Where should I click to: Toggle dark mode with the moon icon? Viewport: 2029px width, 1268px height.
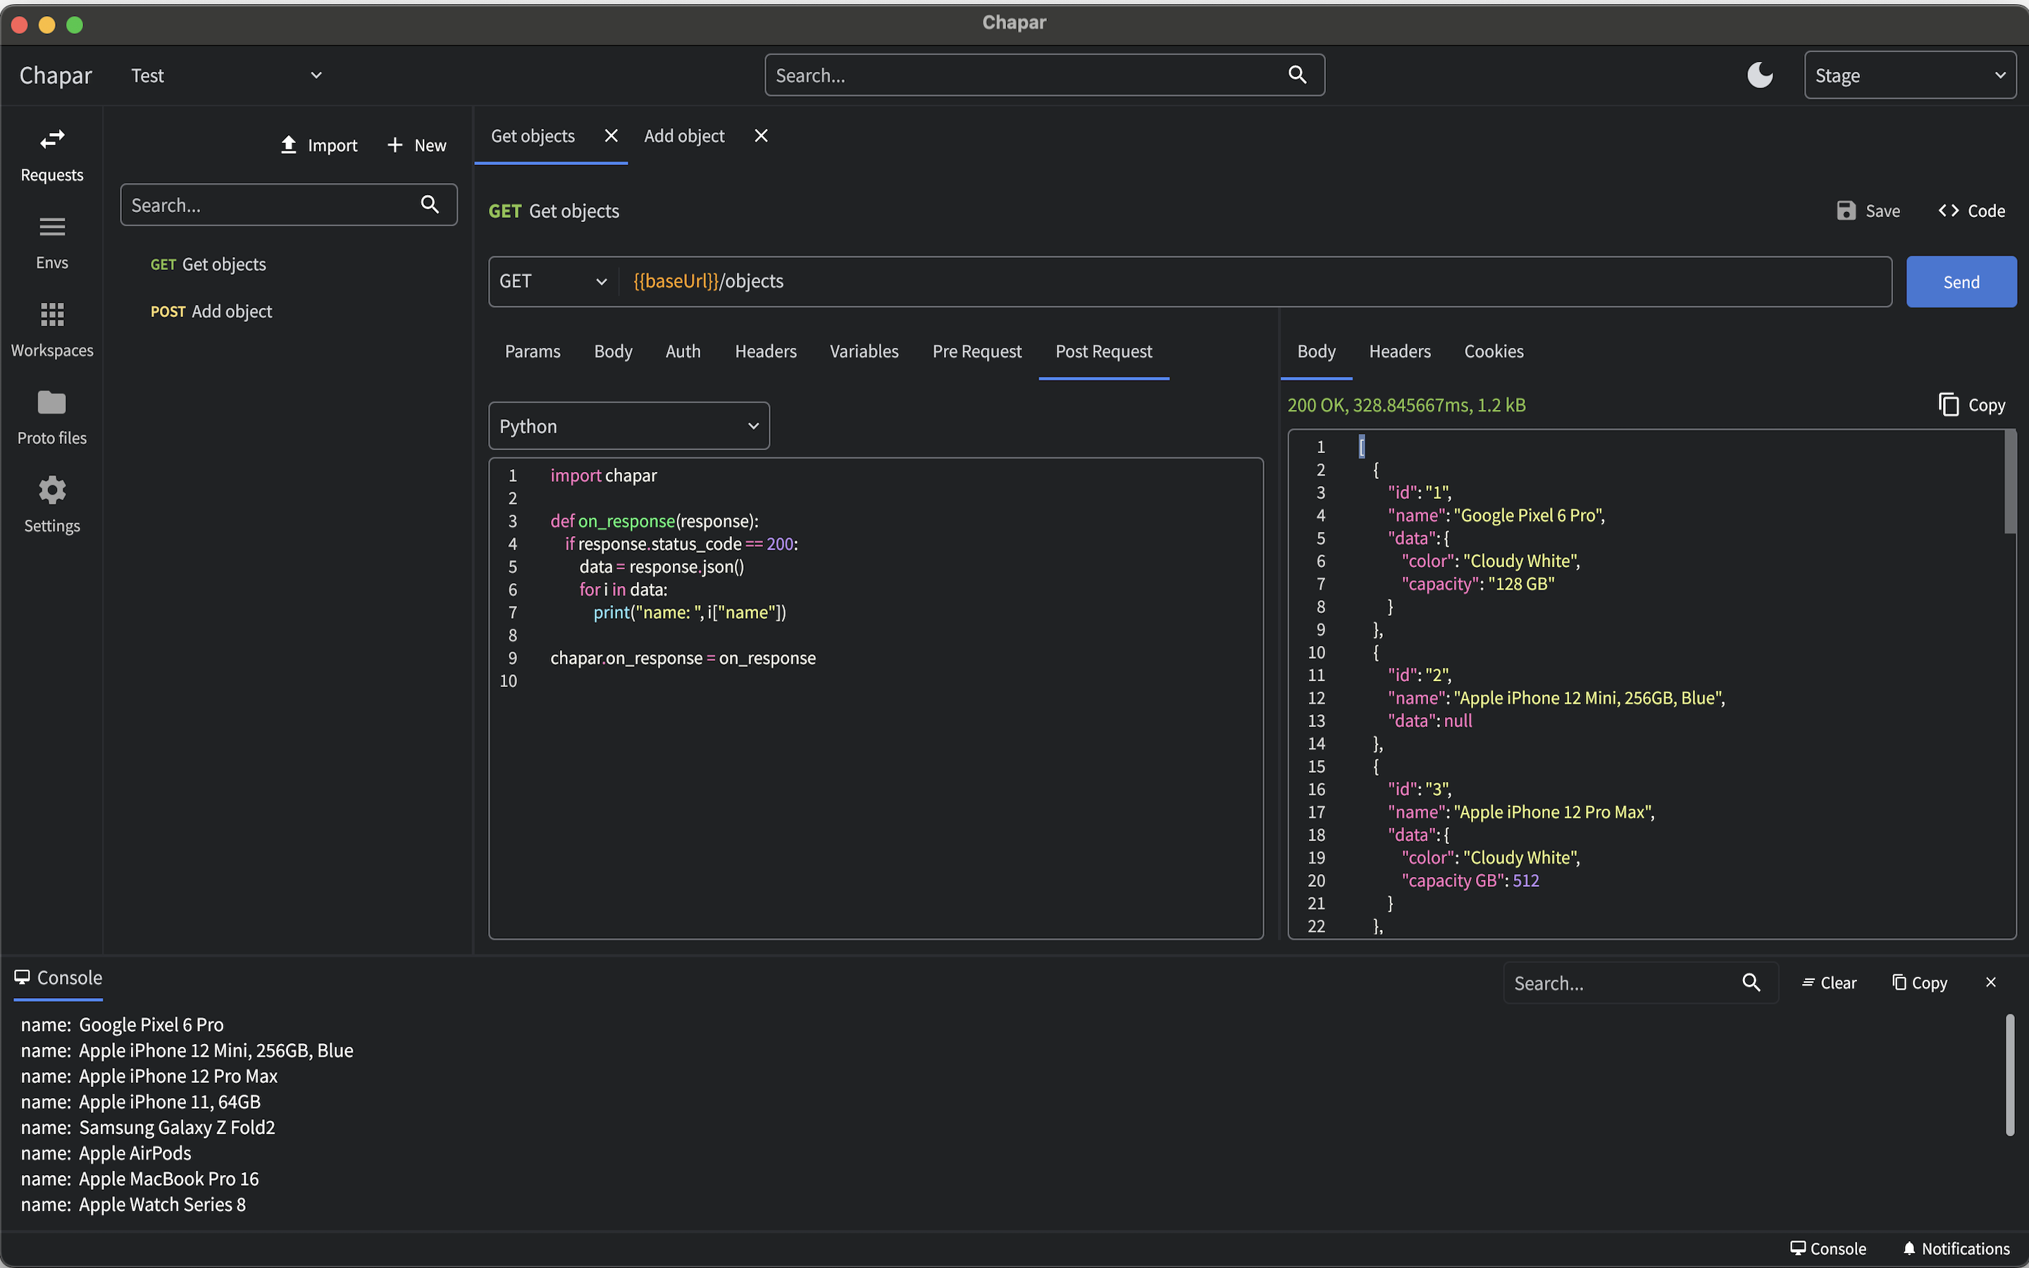pyautogui.click(x=1760, y=75)
